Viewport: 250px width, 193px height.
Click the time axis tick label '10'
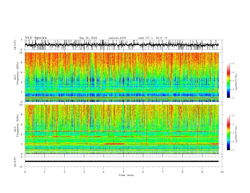pyautogui.click(x=222, y=172)
